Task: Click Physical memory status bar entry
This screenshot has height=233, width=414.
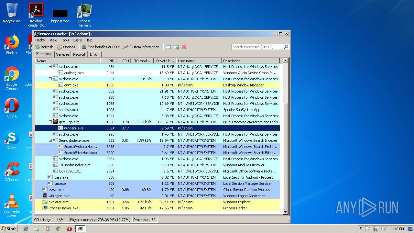Action: pos(100,220)
